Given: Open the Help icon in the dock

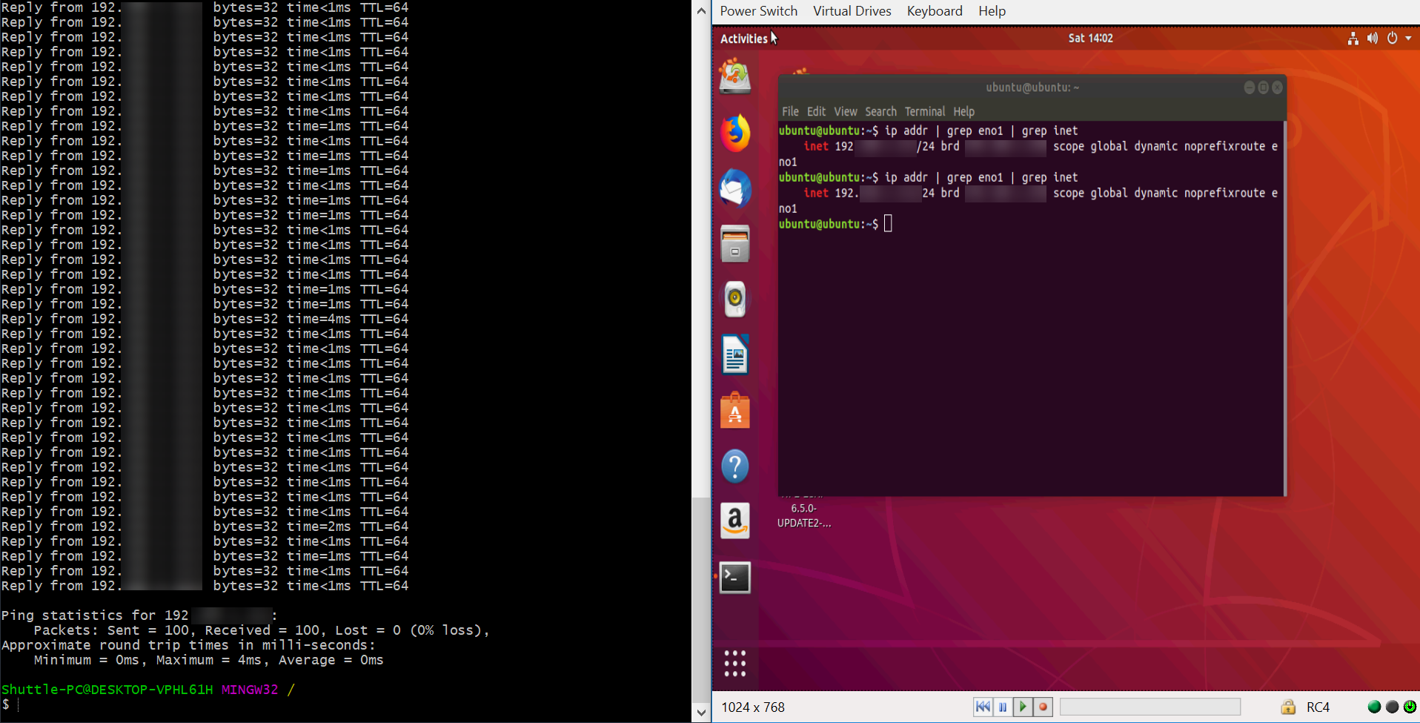Looking at the screenshot, I should pyautogui.click(x=734, y=466).
